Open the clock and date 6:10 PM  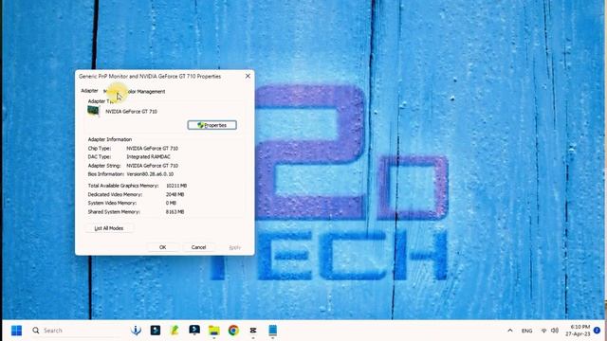click(x=578, y=331)
